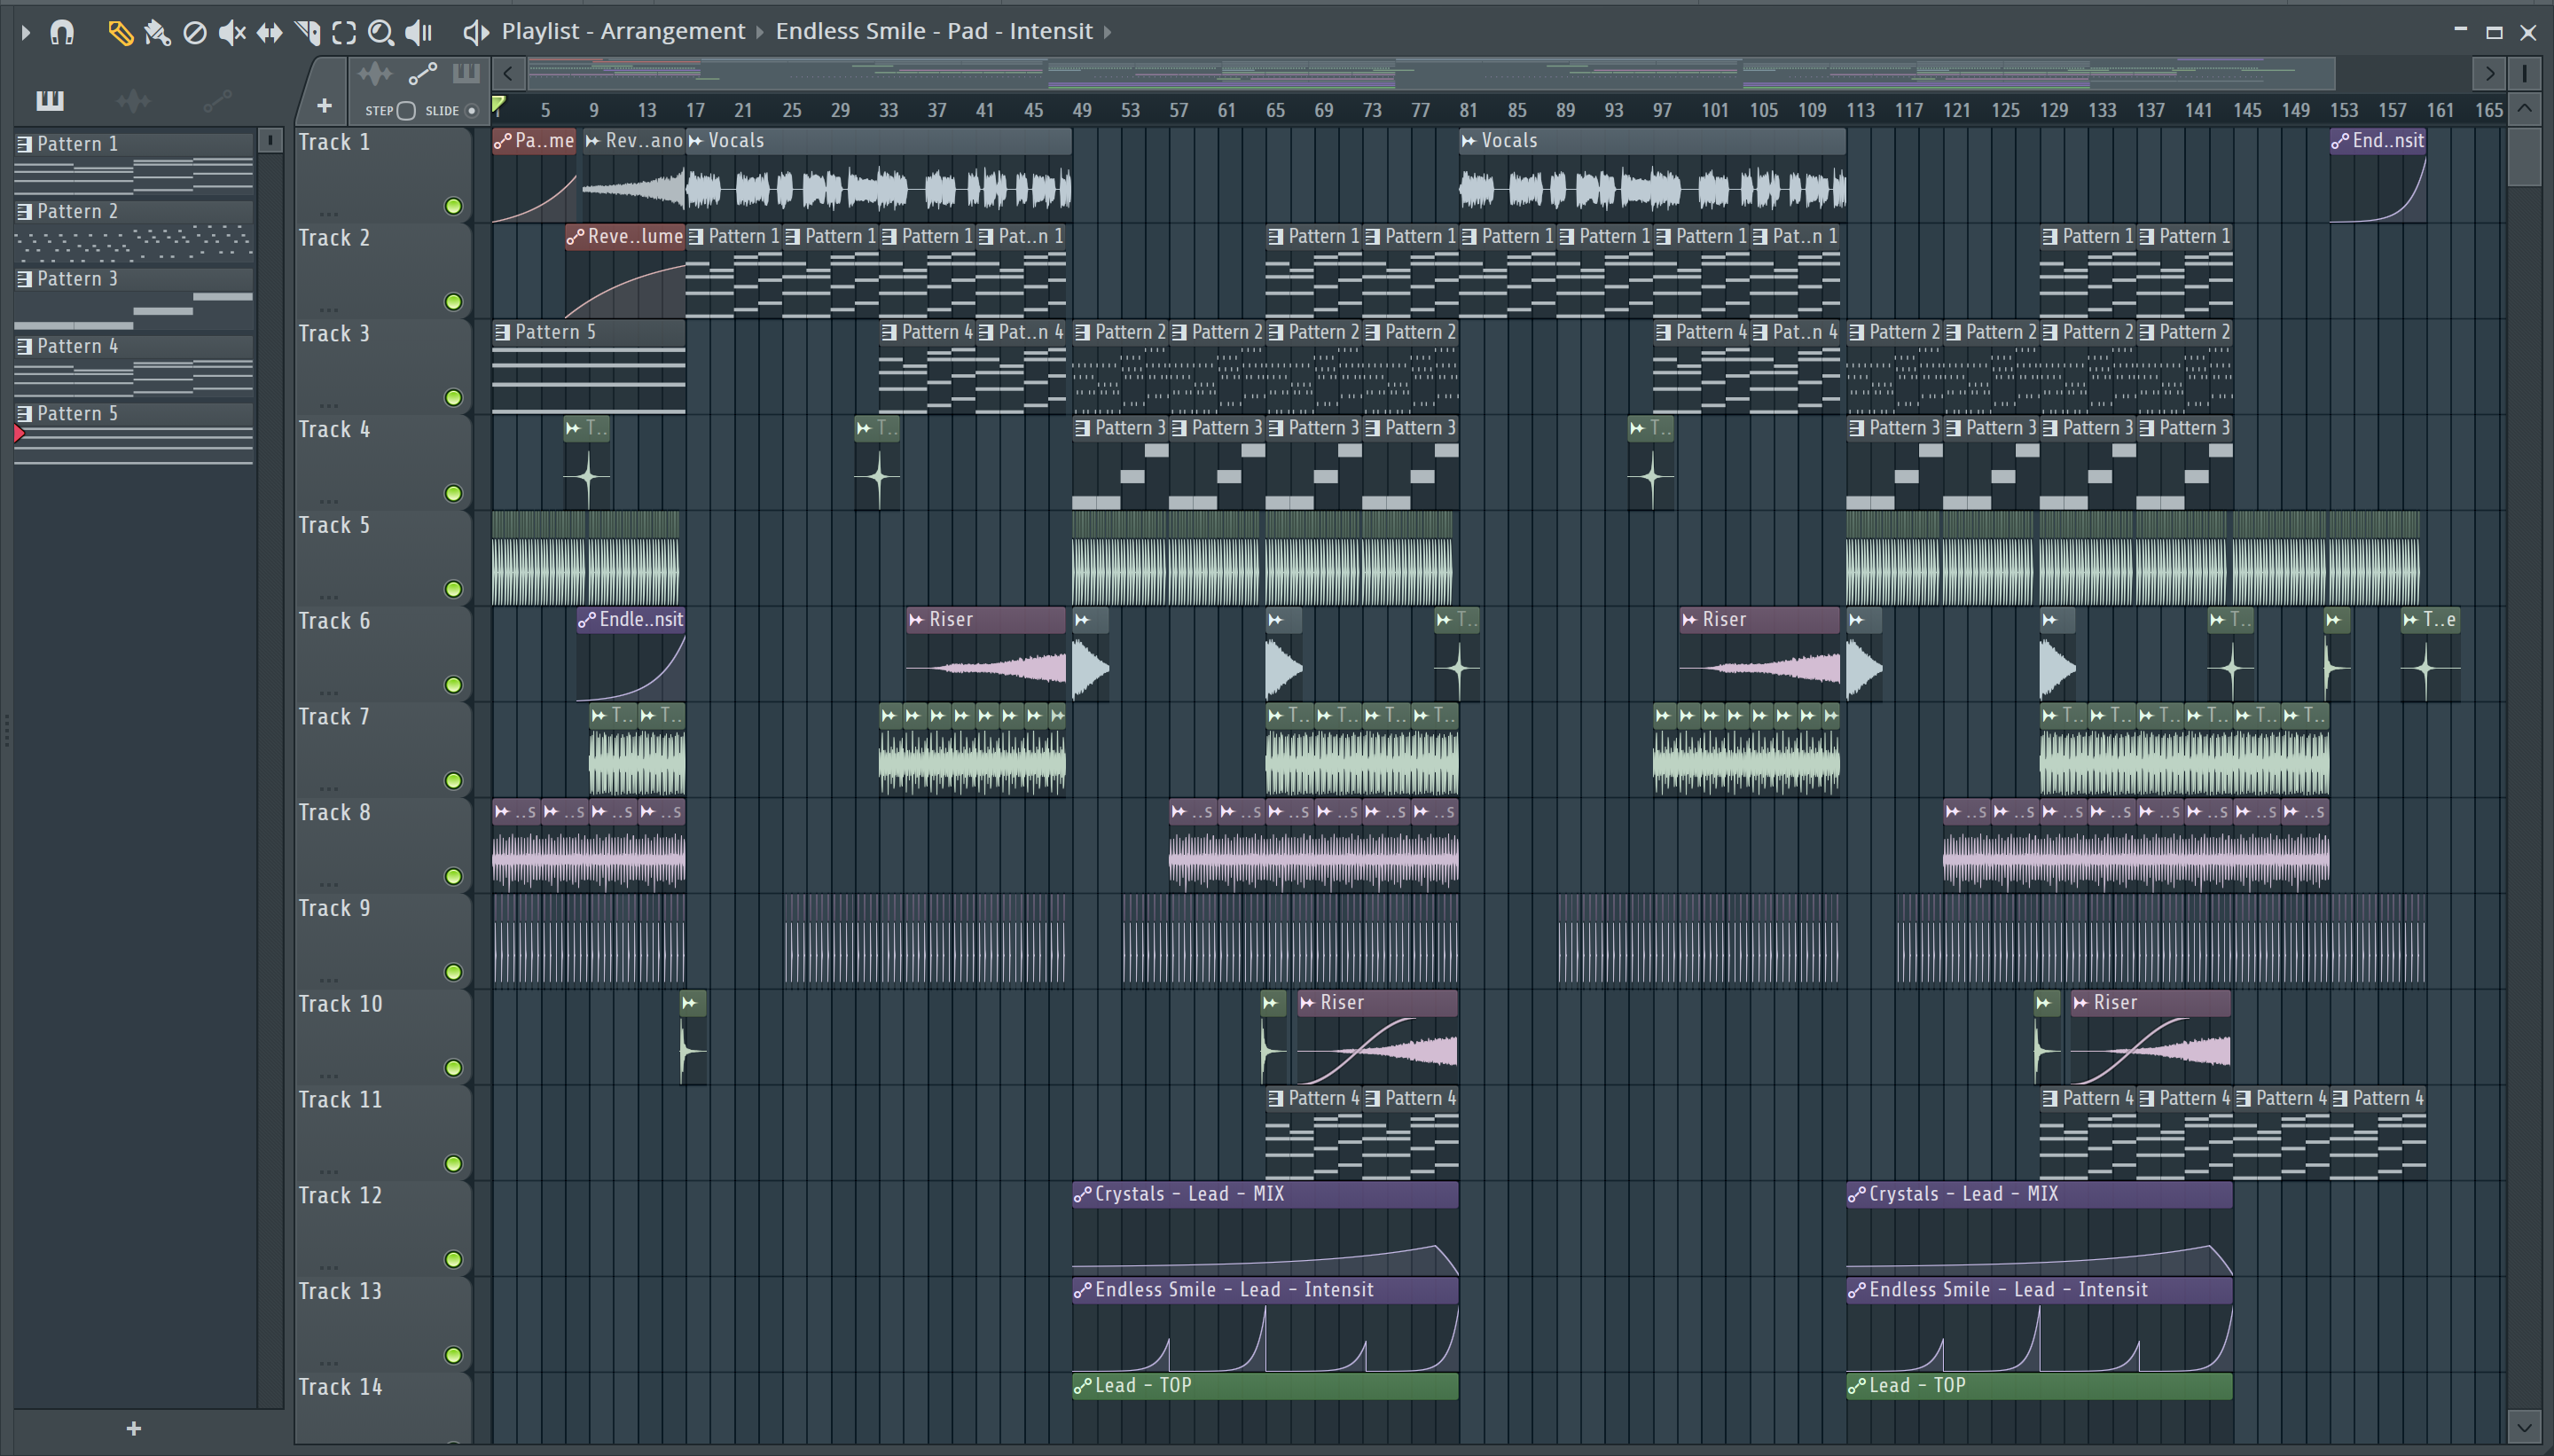Mute Track 8 with its green light

coord(453,876)
